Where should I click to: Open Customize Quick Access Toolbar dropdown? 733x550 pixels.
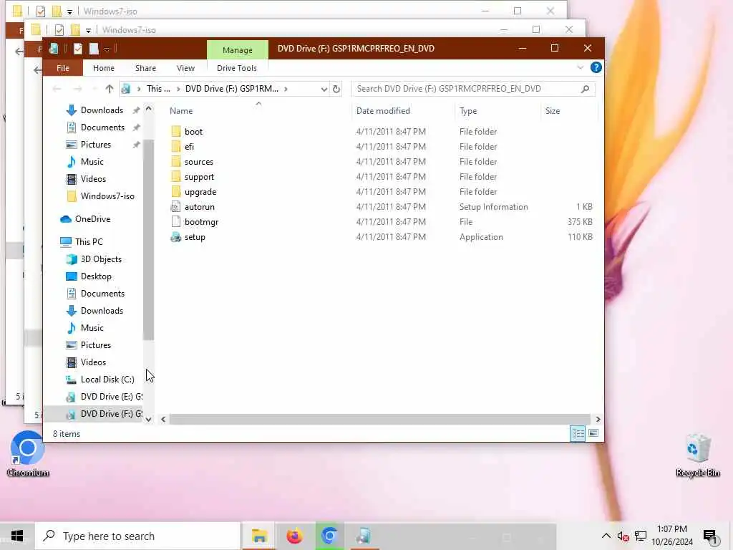click(x=107, y=49)
